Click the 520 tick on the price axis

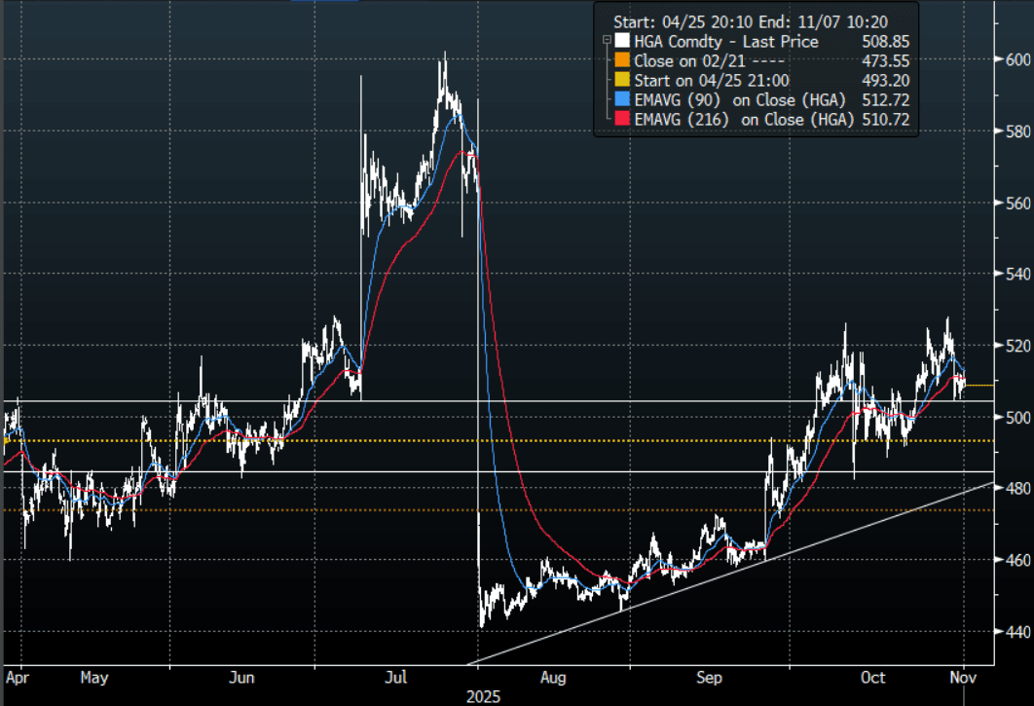pos(1017,346)
